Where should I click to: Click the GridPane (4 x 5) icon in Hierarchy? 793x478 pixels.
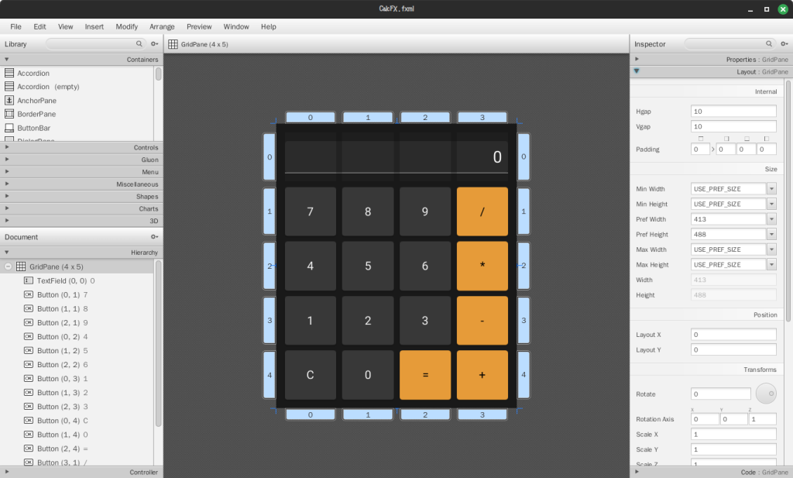pyautogui.click(x=21, y=267)
